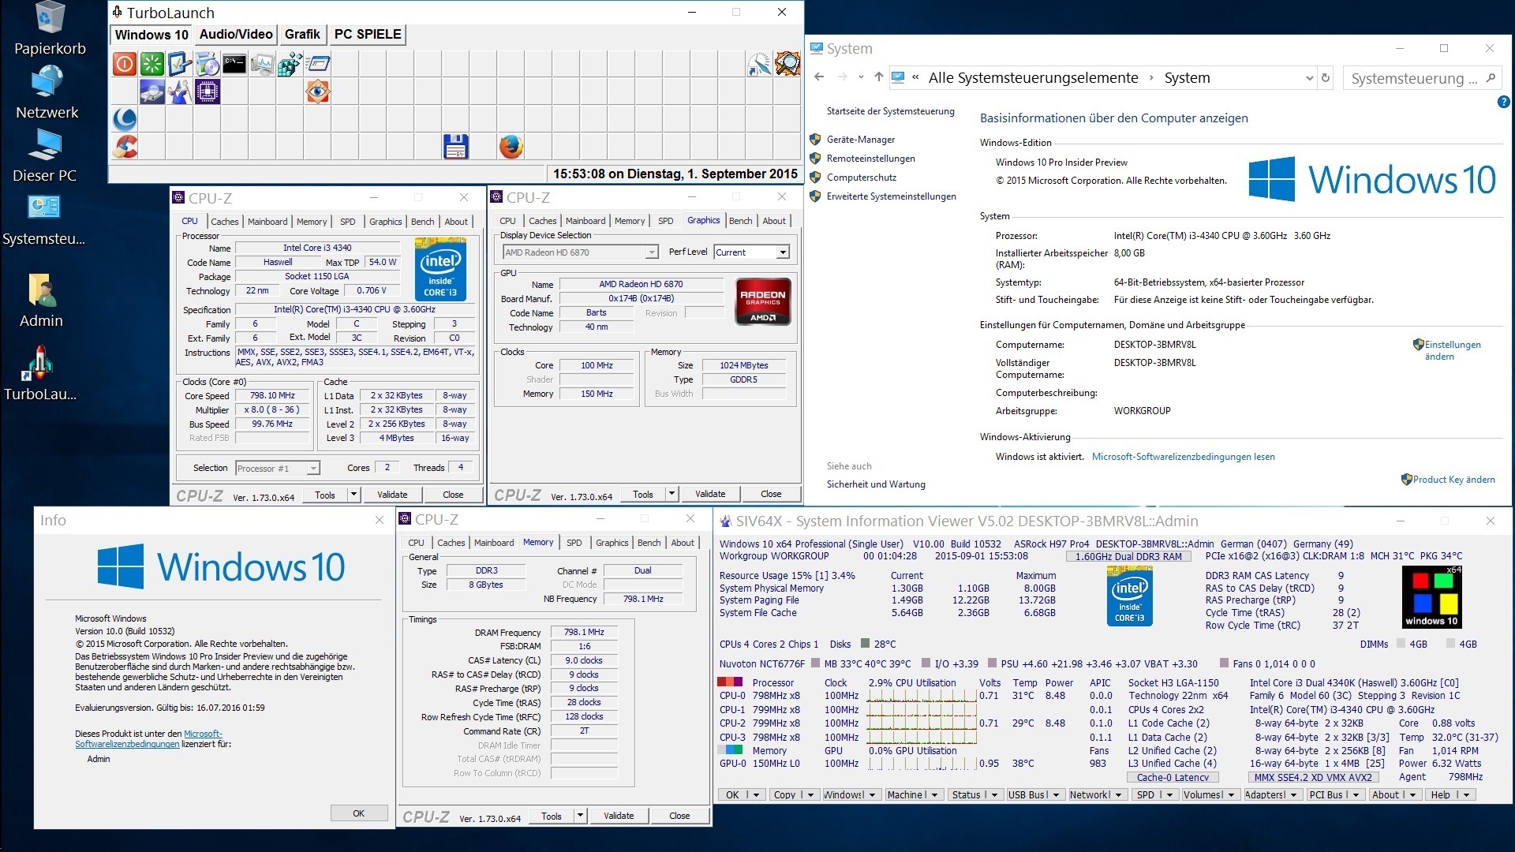Switch to the PC SPIELE tab
1515x852 pixels.
368,34
